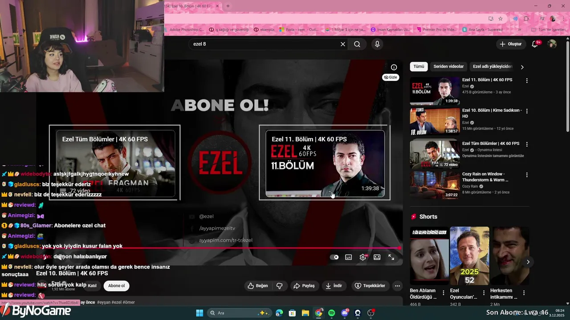Image resolution: width=570 pixels, height=320 pixels.
Task: Select the Tümü filter chip
Action: coord(419,67)
